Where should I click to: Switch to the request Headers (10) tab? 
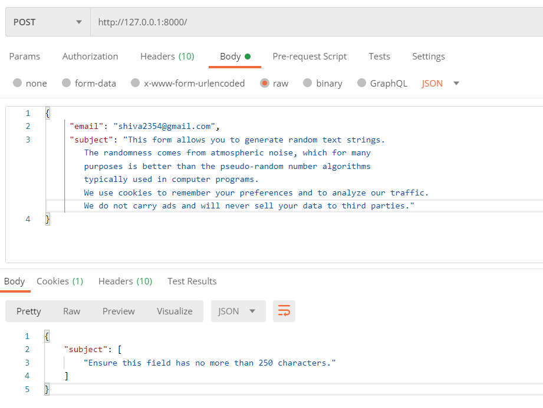(167, 57)
